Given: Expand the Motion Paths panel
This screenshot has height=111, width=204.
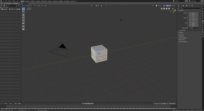Looking at the screenshot, I should pyautogui.click(x=182, y=40).
